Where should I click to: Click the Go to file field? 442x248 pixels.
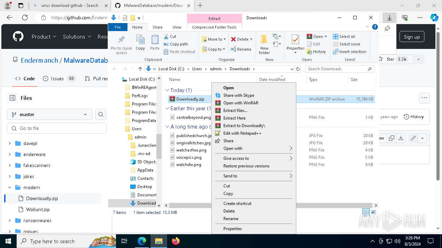(57, 128)
